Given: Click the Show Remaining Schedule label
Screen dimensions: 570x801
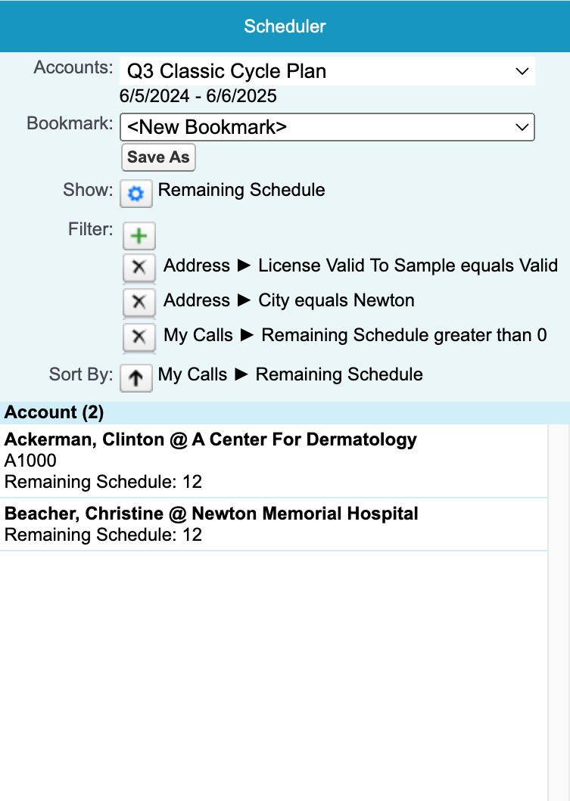Looking at the screenshot, I should pos(241,190).
